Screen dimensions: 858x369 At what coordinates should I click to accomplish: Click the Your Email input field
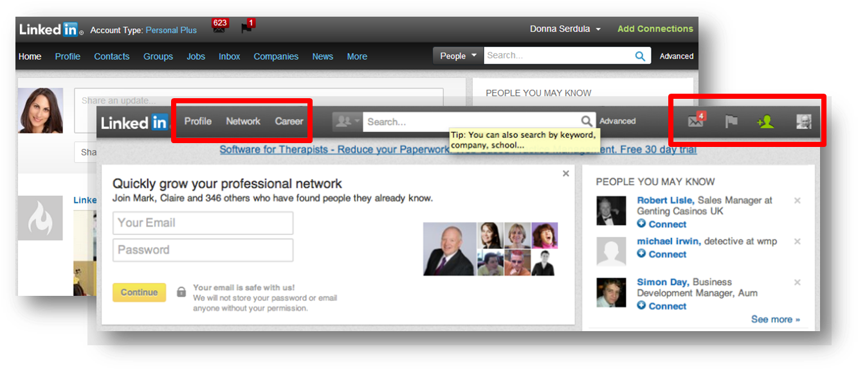pos(203,223)
